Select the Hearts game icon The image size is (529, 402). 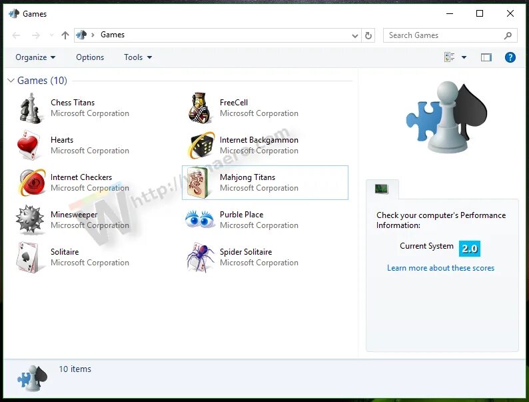(x=29, y=145)
